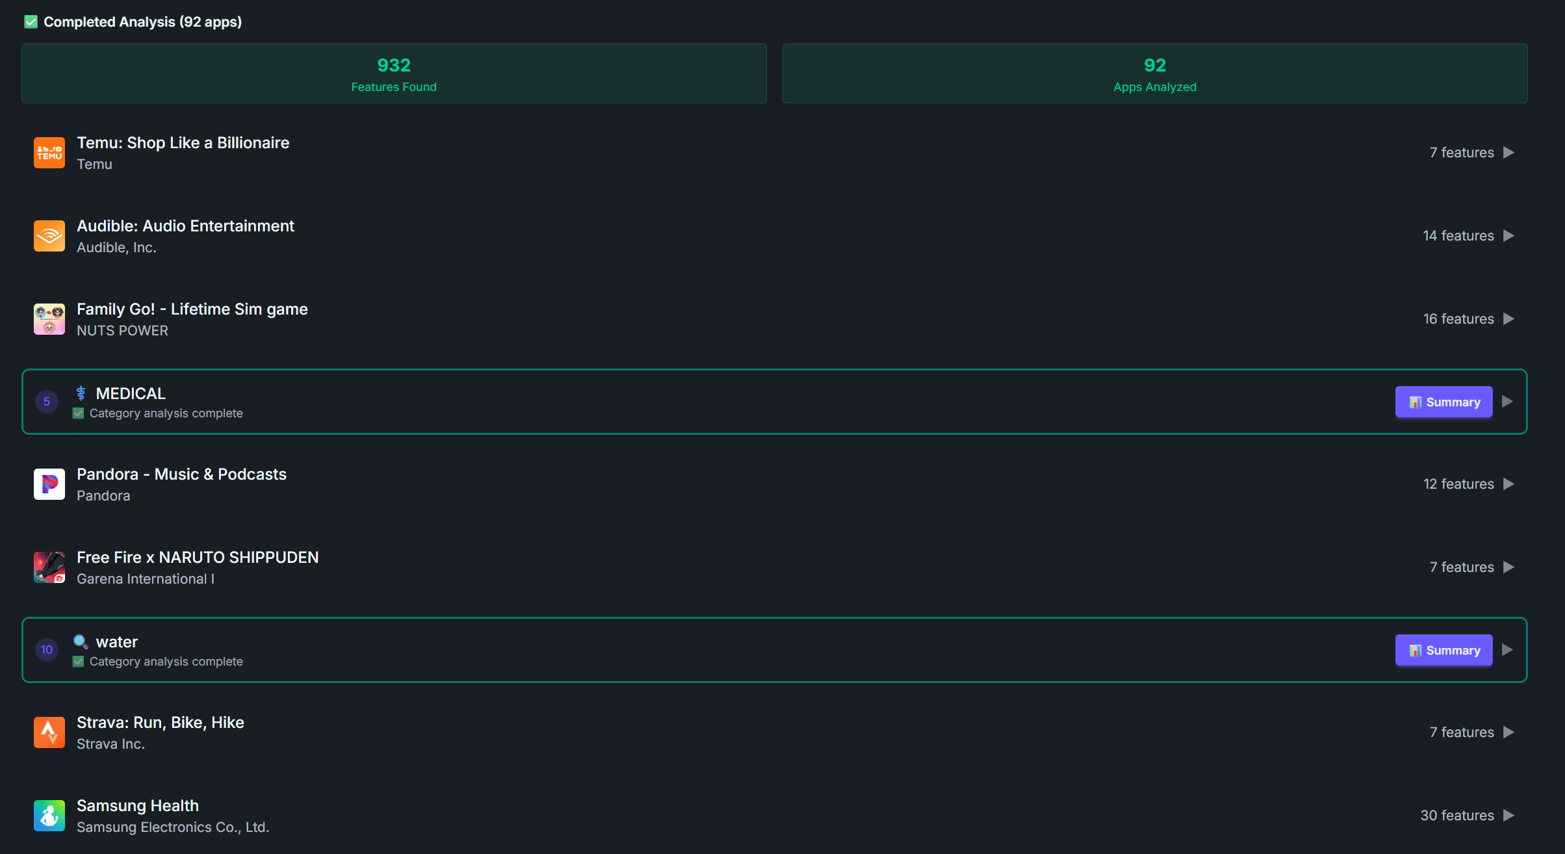Screen dimensions: 1565x854
Task: Click 'Audible, Inc.' developer name
Action: [x=116, y=248]
